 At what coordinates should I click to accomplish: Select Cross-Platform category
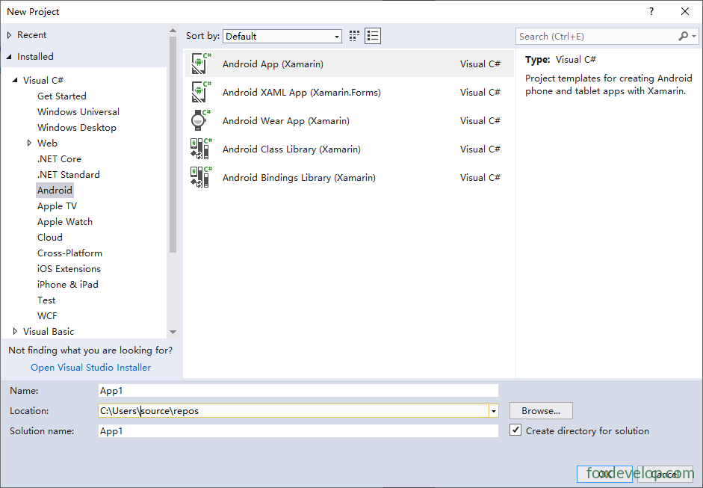pyautogui.click(x=69, y=253)
